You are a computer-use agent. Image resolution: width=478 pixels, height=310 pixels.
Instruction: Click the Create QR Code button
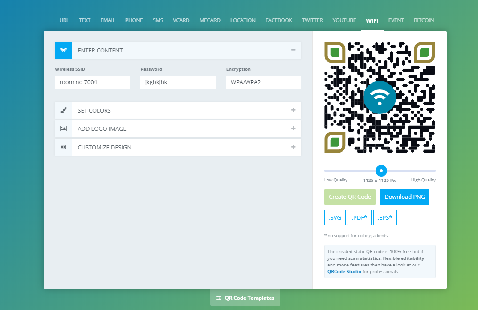click(x=350, y=197)
